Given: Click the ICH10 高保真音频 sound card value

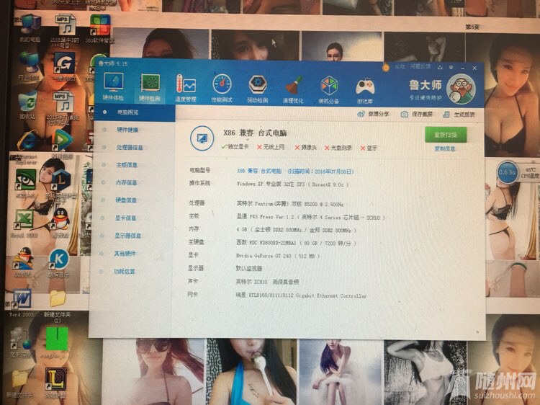Looking at the screenshot, I should click(267, 282).
